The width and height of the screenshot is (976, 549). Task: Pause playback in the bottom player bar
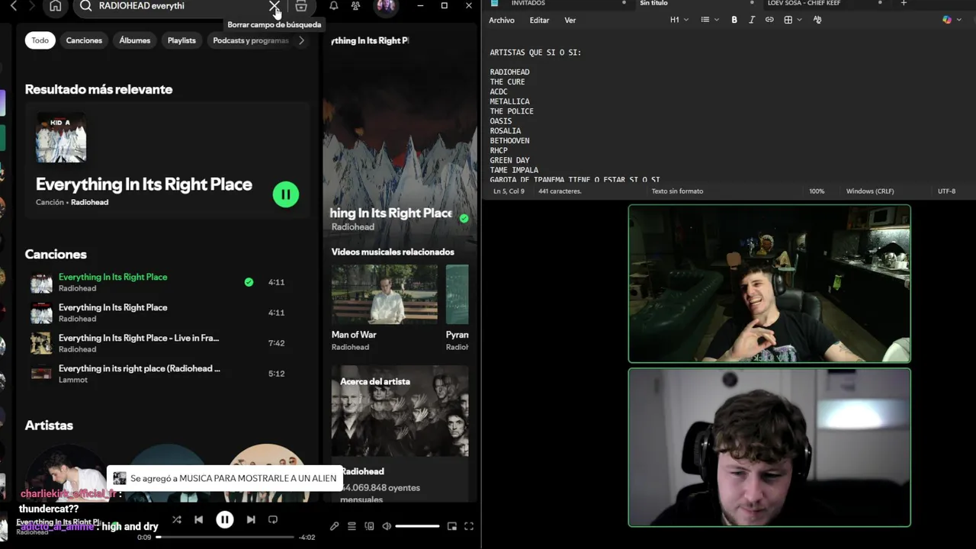click(x=224, y=519)
